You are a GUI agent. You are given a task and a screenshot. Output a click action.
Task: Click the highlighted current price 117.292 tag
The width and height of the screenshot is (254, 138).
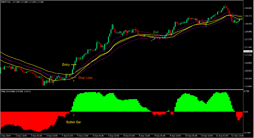(x=248, y=51)
